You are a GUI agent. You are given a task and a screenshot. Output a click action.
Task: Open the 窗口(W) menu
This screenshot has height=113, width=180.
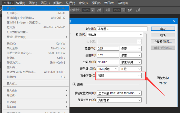(x=109, y=3)
